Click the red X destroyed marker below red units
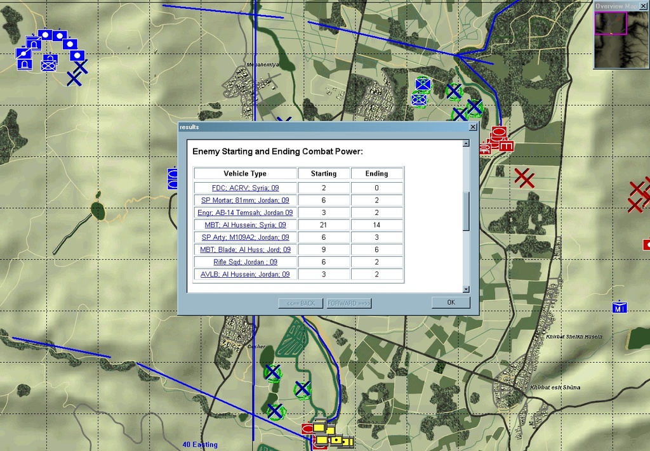This screenshot has height=451, width=650. click(524, 178)
